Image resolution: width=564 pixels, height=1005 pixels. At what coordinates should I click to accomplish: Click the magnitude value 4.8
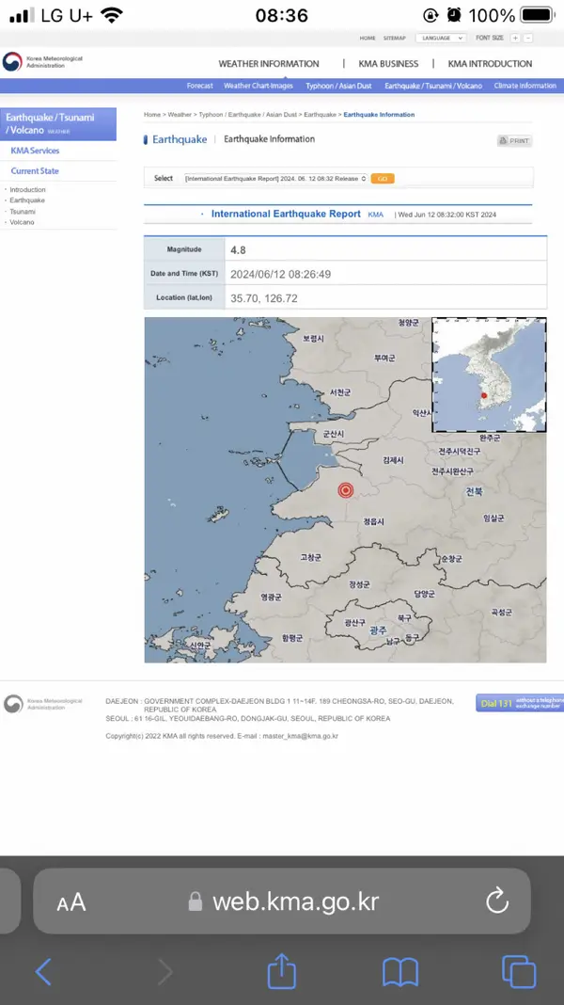(x=238, y=250)
